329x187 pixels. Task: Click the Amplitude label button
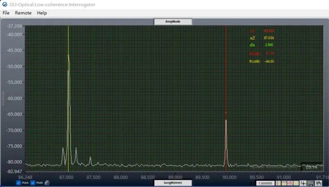coord(173,22)
